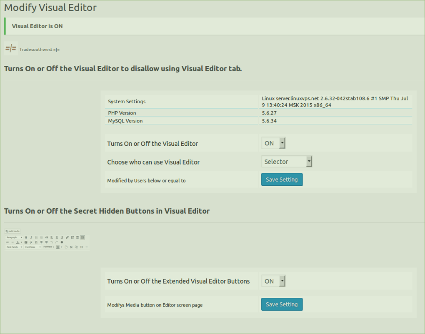425x334 pixels.
Task: Set Turns On or Off the Visual Editor to OFF
Action: pos(273,142)
